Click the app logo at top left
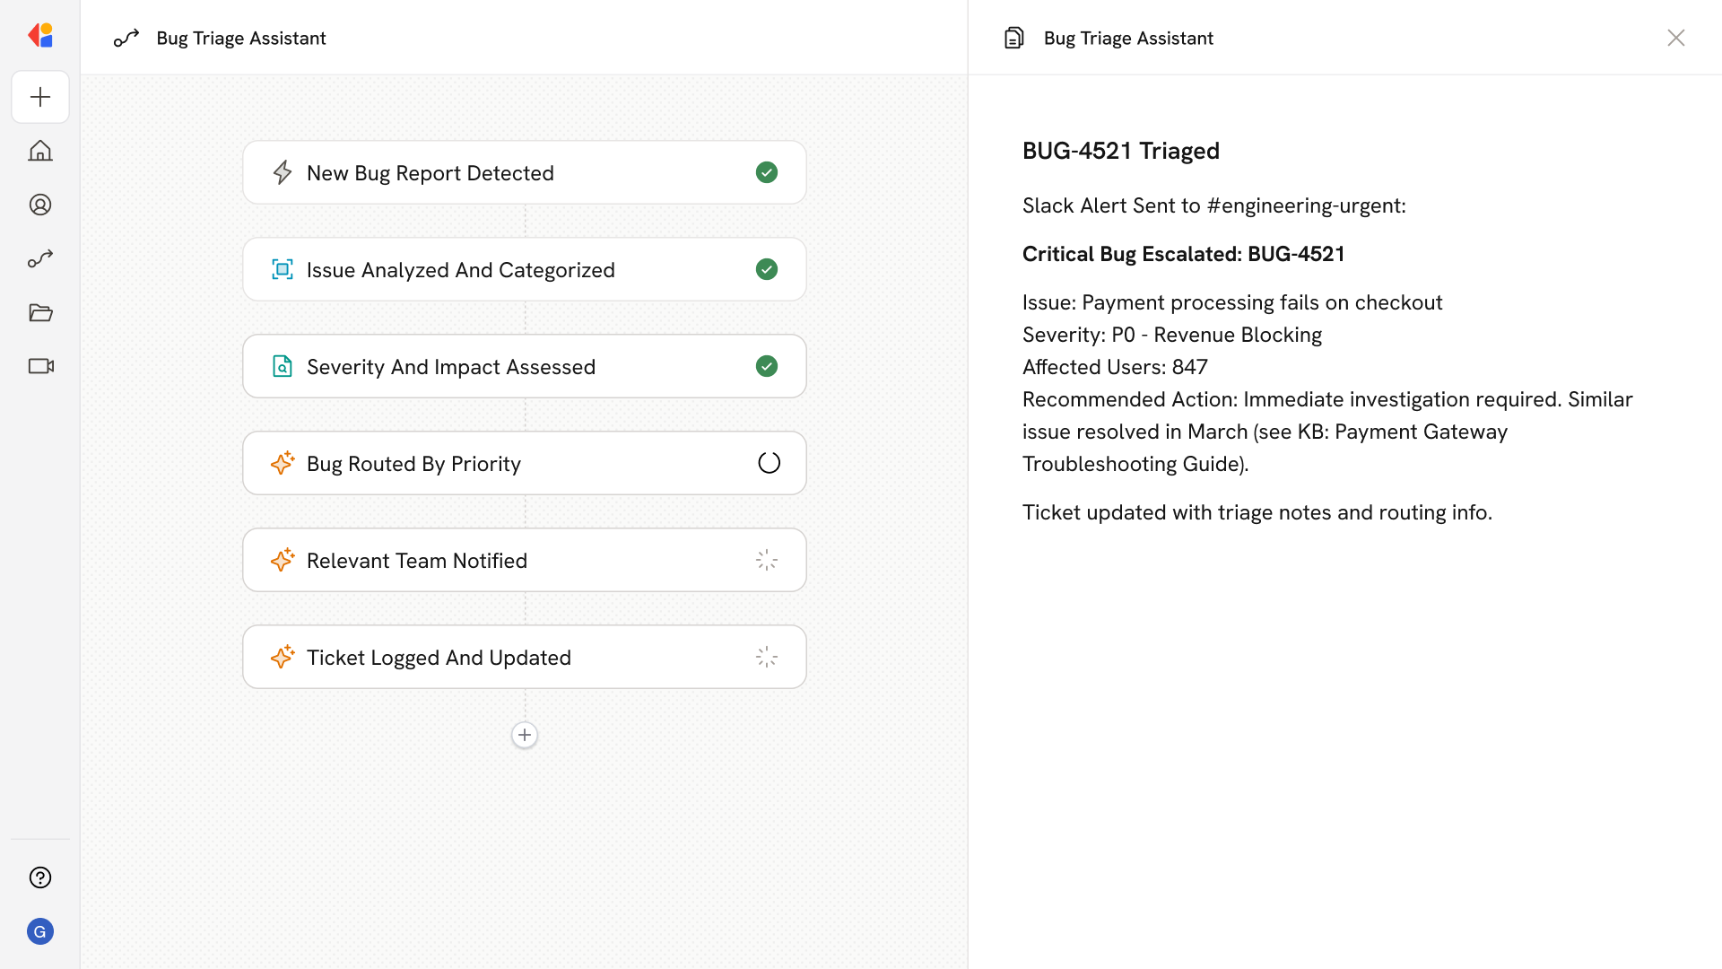1722x969 pixels. pos(40,36)
